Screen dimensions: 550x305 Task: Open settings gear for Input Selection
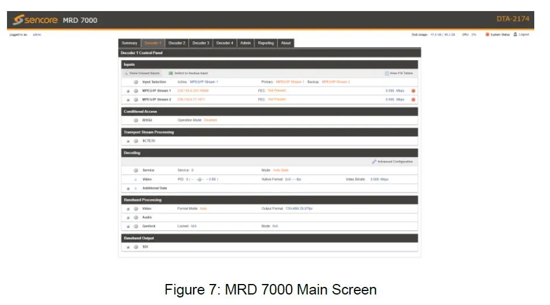136,82
